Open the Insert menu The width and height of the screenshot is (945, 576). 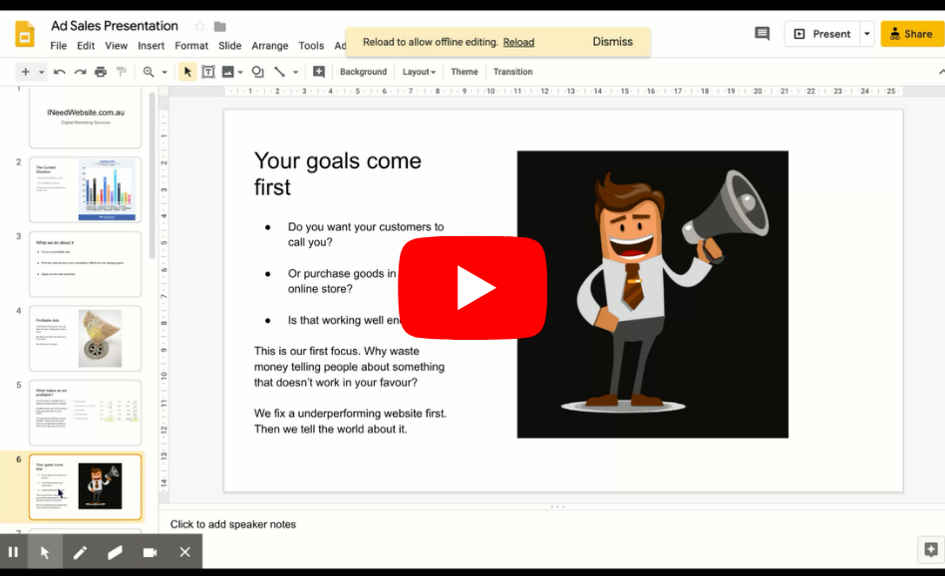tap(152, 46)
